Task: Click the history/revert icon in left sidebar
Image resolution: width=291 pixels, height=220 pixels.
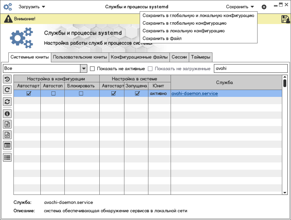Action: click(7, 79)
